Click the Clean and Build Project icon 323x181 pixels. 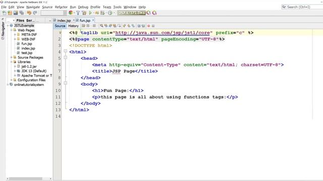tap(84, 13)
